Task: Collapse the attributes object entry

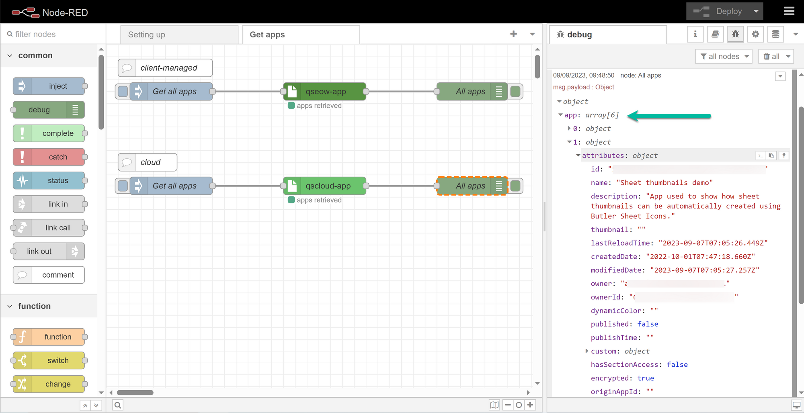Action: 578,155
